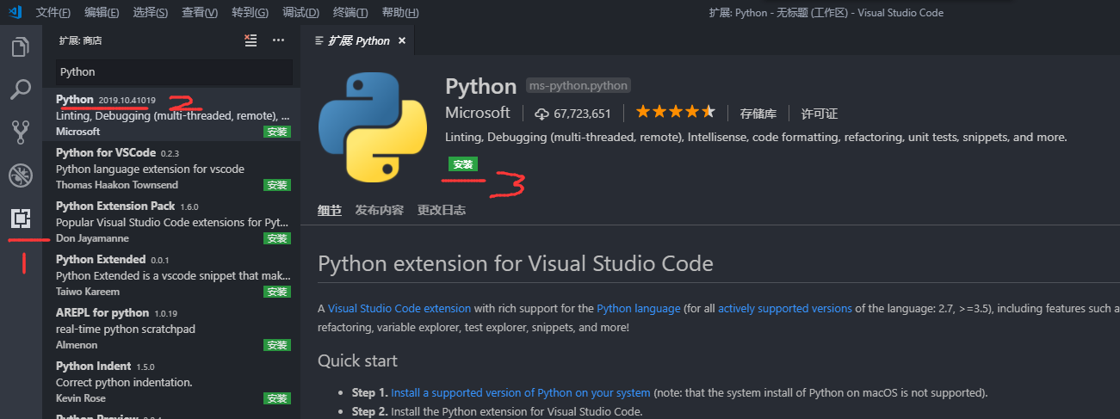Open the 文件(F) menu

coord(53,13)
